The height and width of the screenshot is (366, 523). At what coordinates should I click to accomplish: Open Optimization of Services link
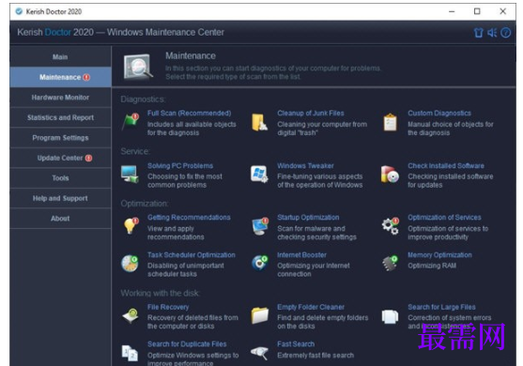pyautogui.click(x=444, y=218)
